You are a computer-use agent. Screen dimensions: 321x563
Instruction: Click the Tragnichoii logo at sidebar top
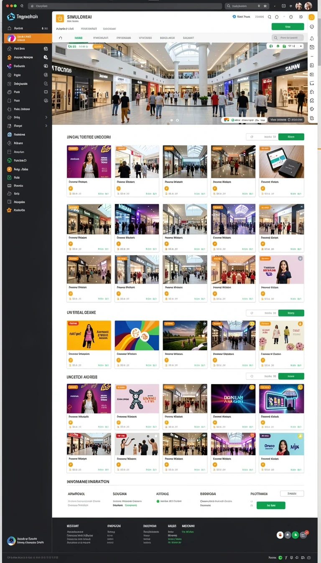23,16
